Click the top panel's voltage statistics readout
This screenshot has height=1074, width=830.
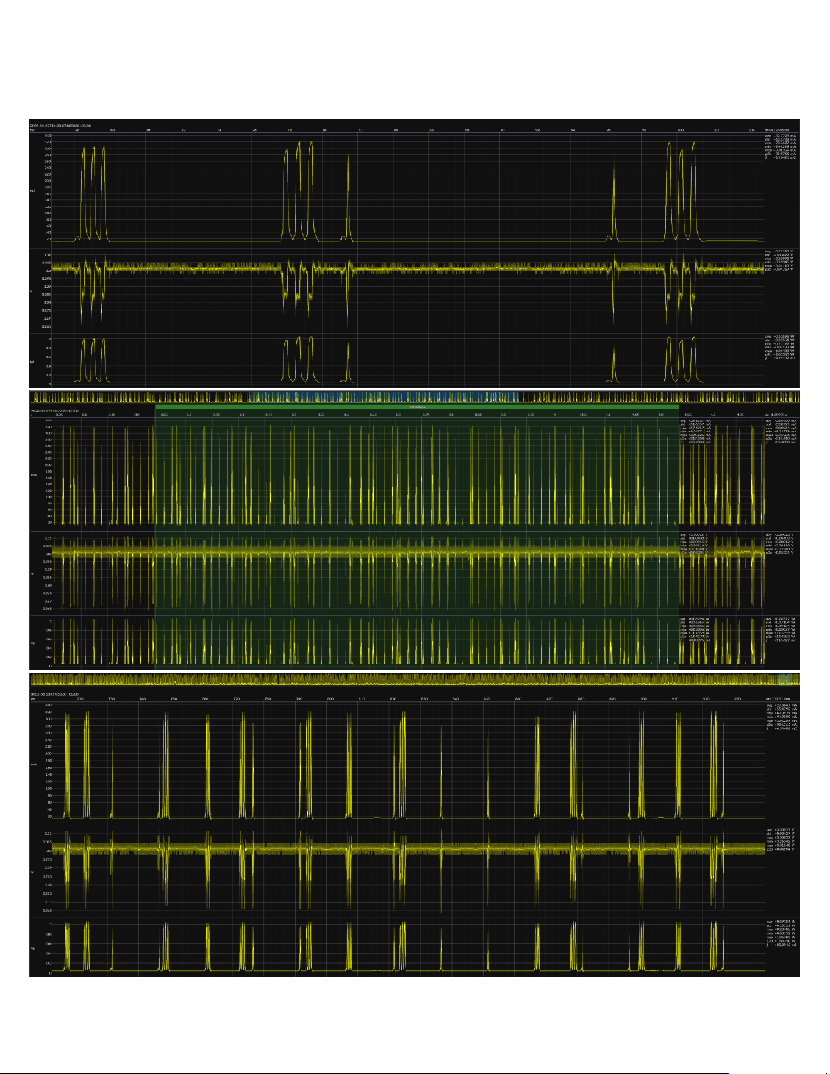point(780,260)
